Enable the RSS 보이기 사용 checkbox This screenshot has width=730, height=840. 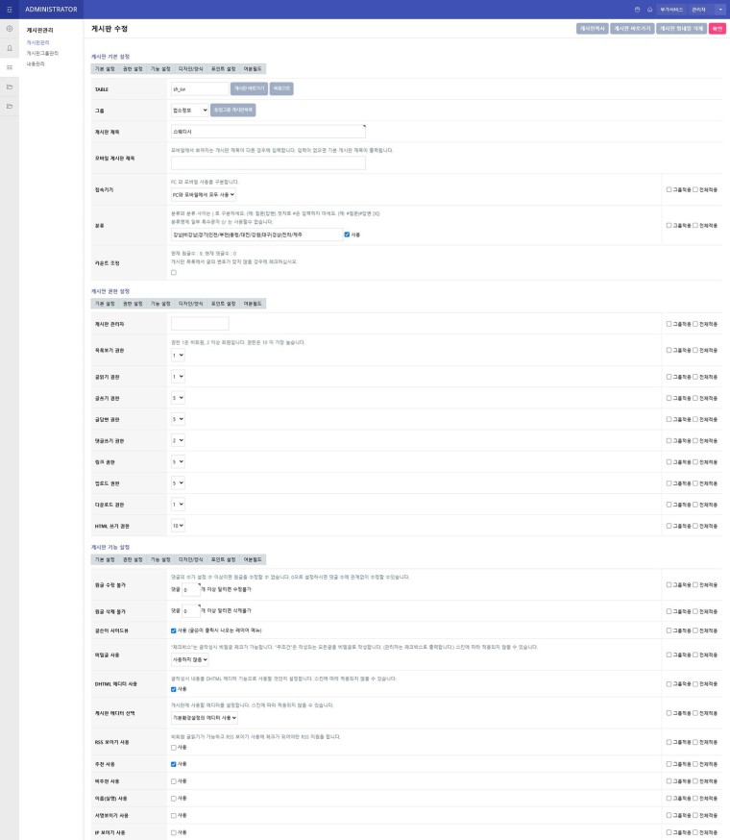pos(174,748)
